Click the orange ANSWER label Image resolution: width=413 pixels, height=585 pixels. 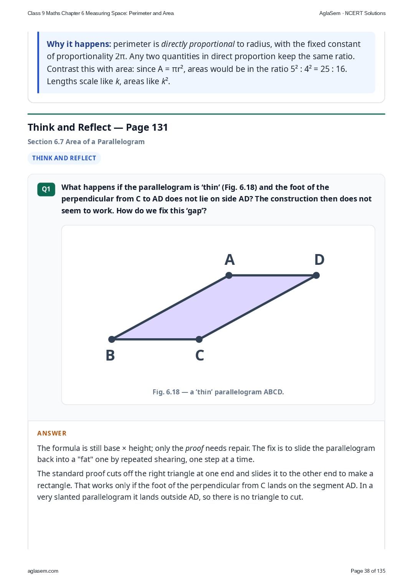[52, 433]
